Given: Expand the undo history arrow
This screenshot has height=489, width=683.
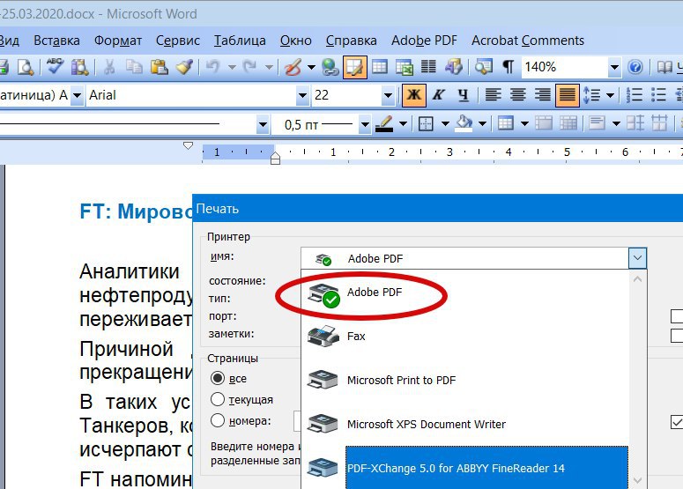Looking at the screenshot, I should point(232,67).
